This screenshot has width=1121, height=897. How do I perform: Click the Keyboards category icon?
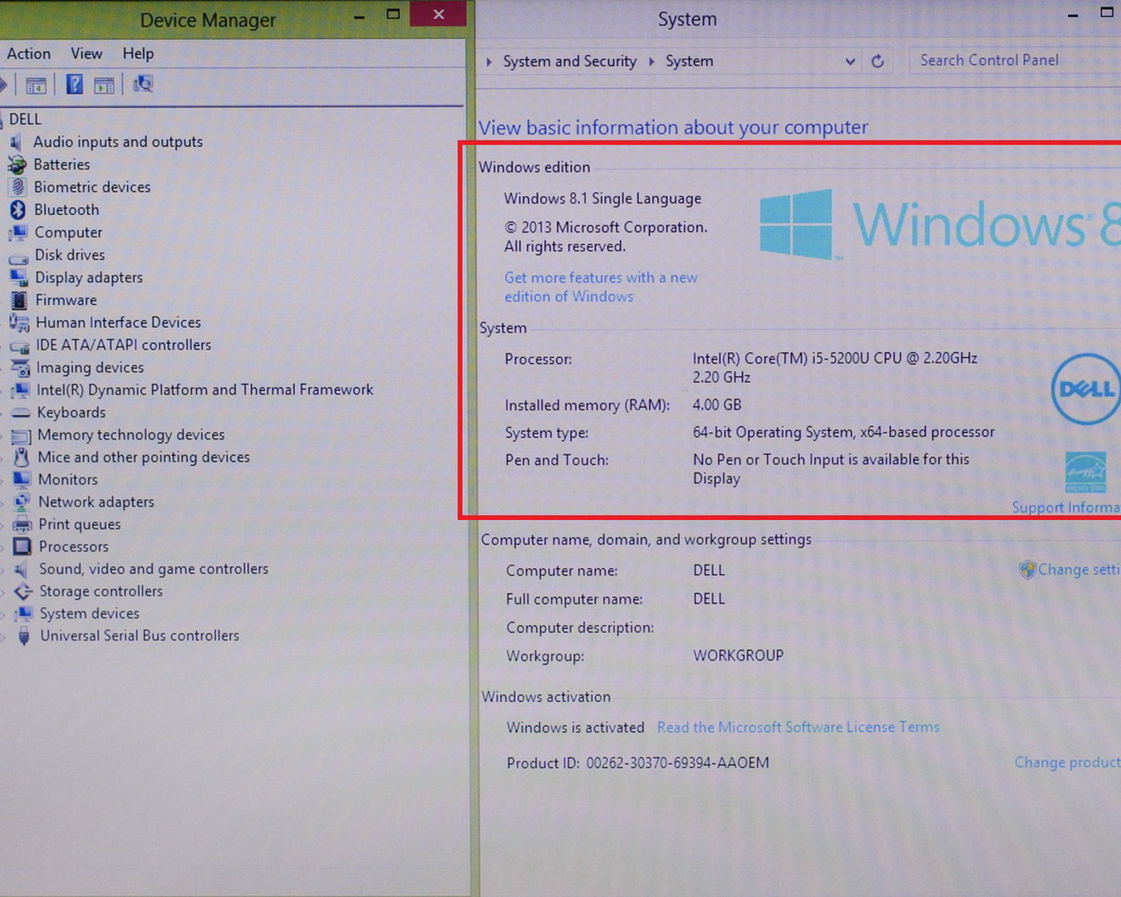click(x=21, y=413)
